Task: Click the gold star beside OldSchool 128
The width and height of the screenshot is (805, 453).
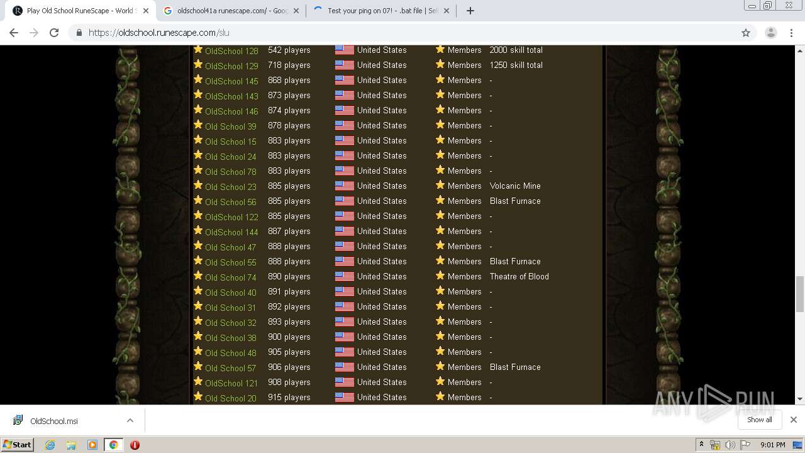Action: (198, 49)
